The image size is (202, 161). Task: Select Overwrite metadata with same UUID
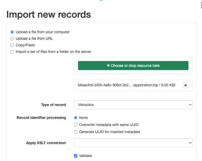pos(76,125)
